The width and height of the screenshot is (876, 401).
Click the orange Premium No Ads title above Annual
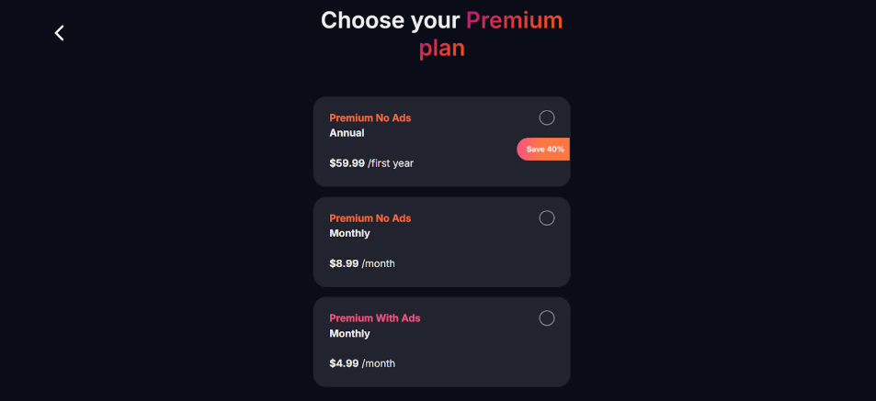point(370,118)
